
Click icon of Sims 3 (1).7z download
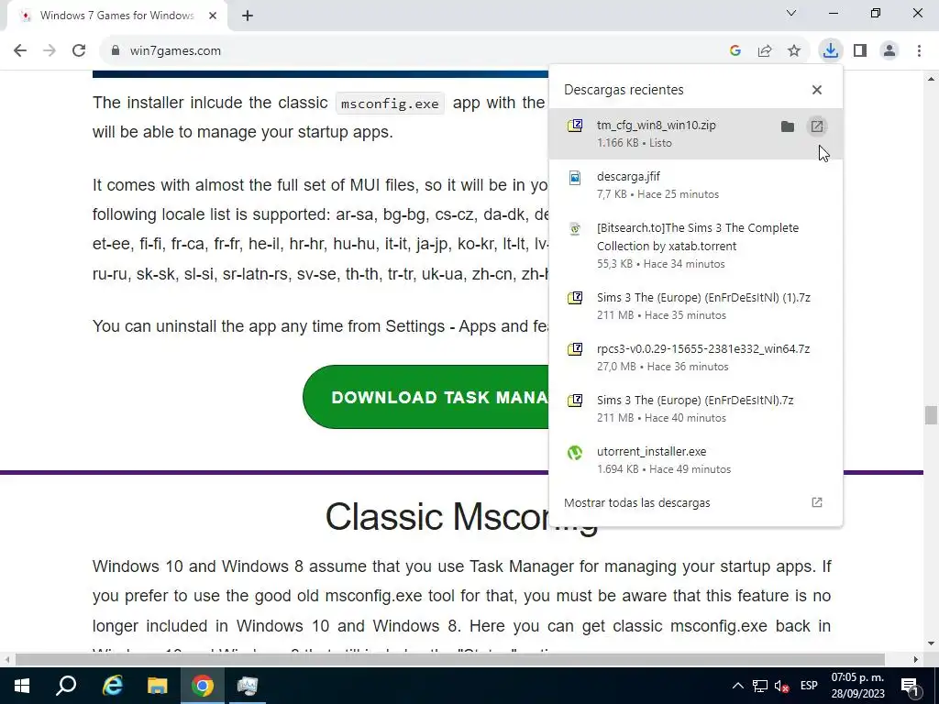coord(575,298)
